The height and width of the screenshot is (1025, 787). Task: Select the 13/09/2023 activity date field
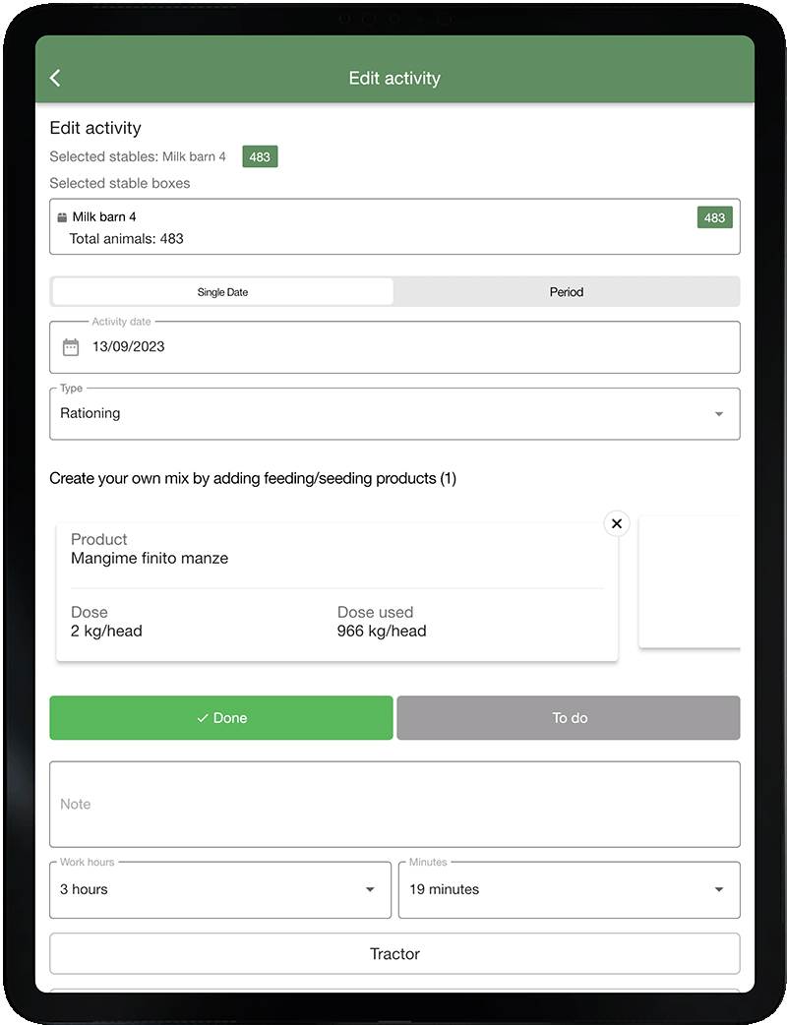[394, 347]
